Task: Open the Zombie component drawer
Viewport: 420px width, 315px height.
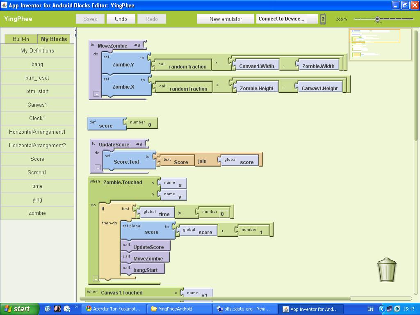Action: coord(37,213)
